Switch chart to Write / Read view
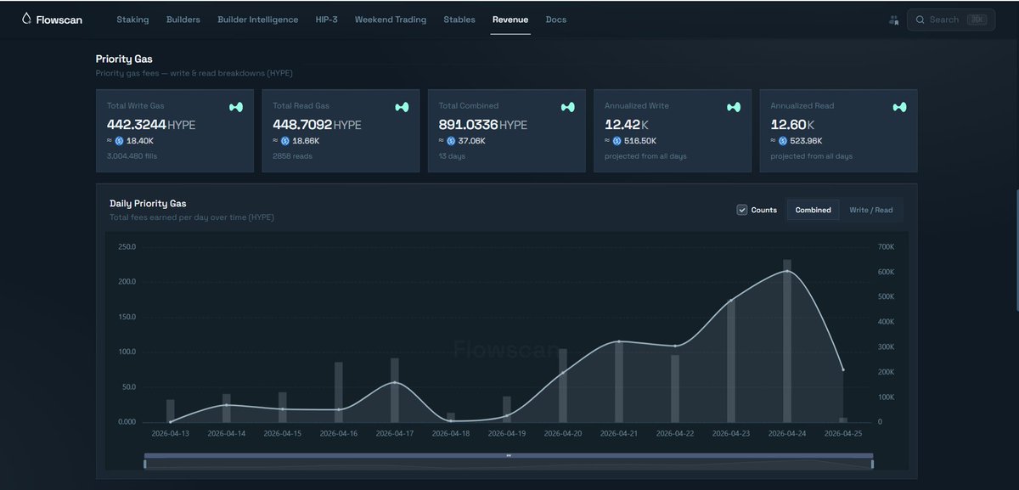1019x490 pixels. click(x=870, y=210)
